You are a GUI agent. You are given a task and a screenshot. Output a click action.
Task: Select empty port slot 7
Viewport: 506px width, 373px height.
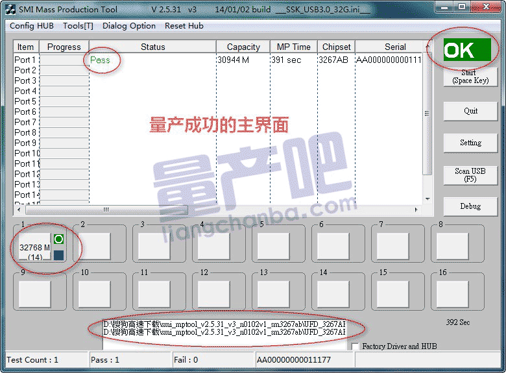(x=393, y=247)
